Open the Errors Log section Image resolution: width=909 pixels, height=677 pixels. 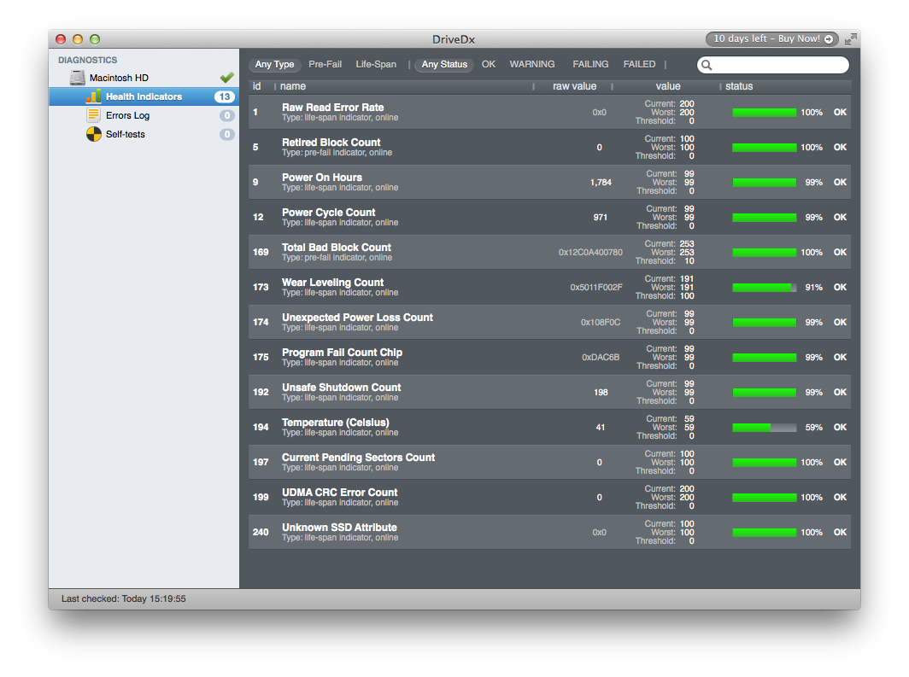click(x=144, y=115)
